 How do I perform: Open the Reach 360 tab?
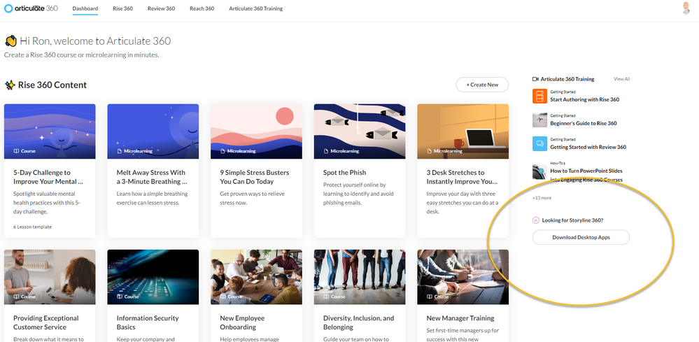pos(202,8)
